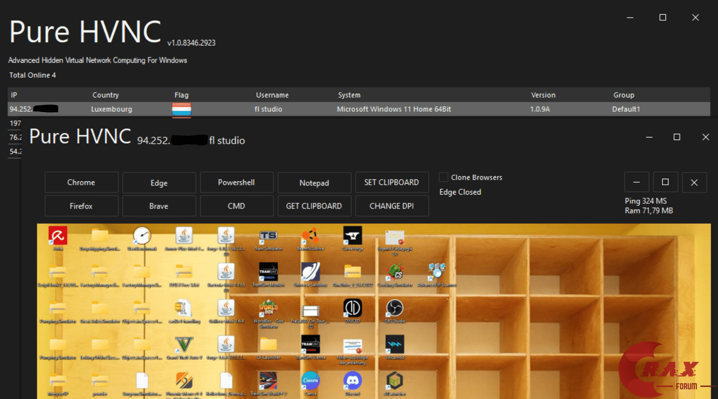Click the Grand Theft Auto V icon
This screenshot has width=718, height=399.
pyautogui.click(x=184, y=344)
